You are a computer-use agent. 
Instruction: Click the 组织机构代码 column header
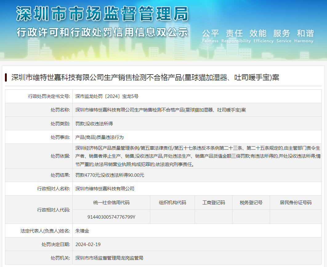coord(172,203)
